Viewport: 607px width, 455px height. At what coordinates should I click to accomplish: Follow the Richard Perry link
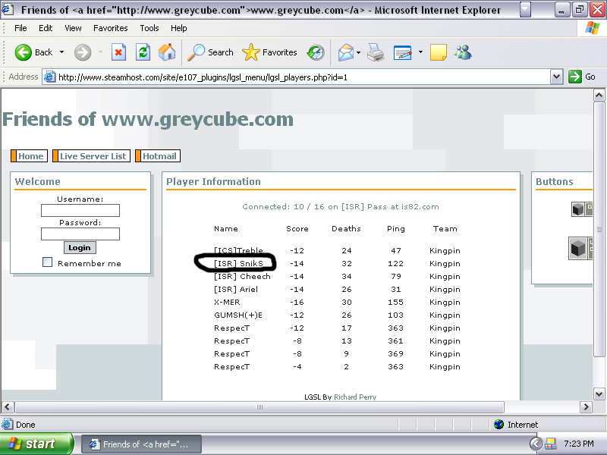point(355,397)
